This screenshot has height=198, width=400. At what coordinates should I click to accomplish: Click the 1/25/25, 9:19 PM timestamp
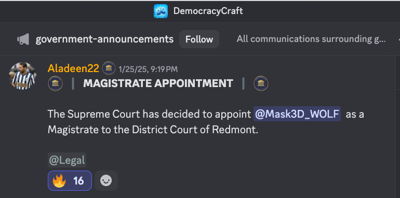point(148,69)
